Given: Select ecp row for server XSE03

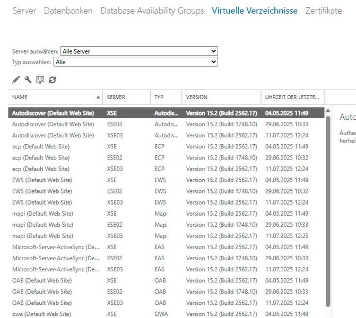Looking at the screenshot, I should (x=167, y=169).
